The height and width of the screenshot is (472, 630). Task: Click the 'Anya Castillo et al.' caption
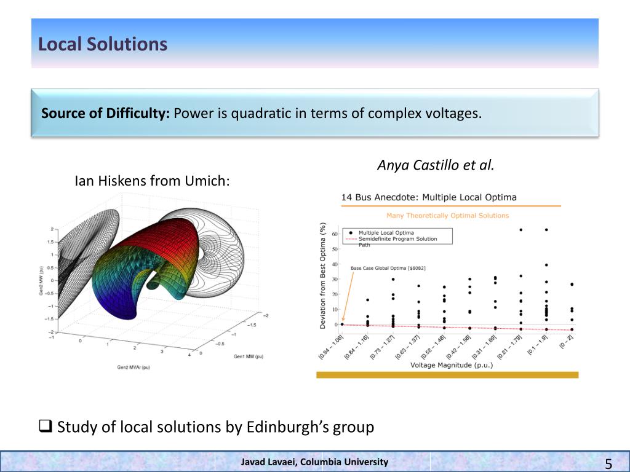coord(436,165)
